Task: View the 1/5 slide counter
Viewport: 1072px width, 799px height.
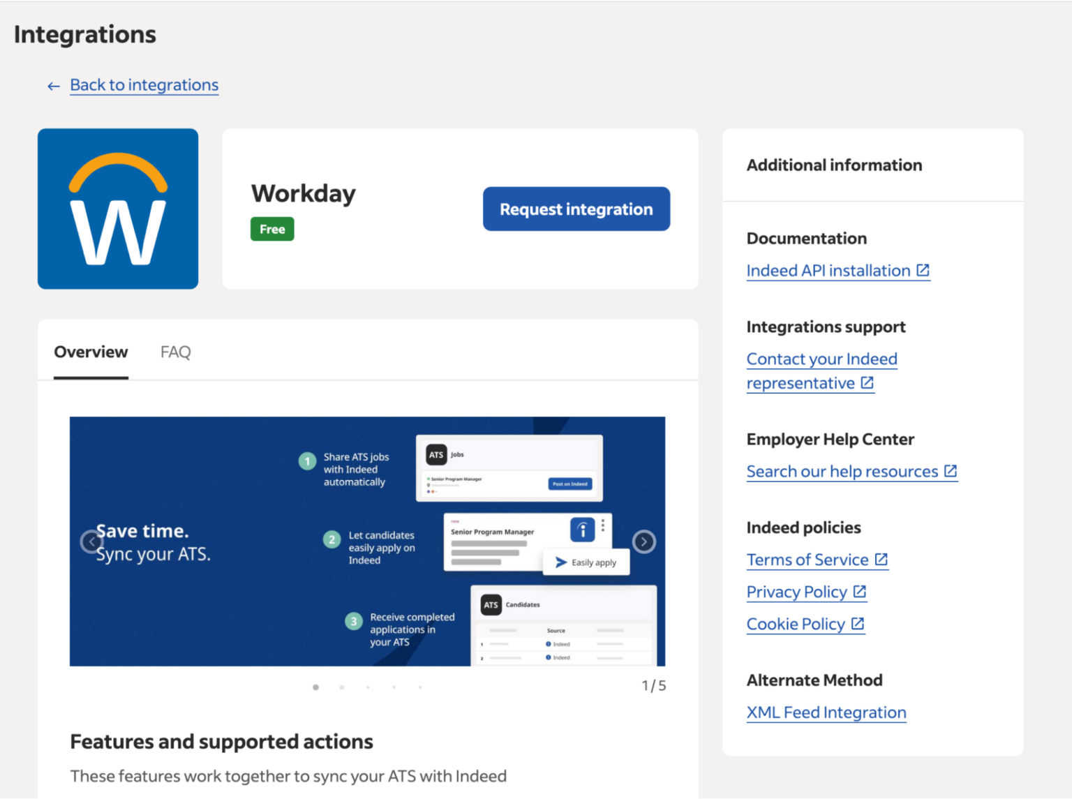Action: [x=654, y=685]
